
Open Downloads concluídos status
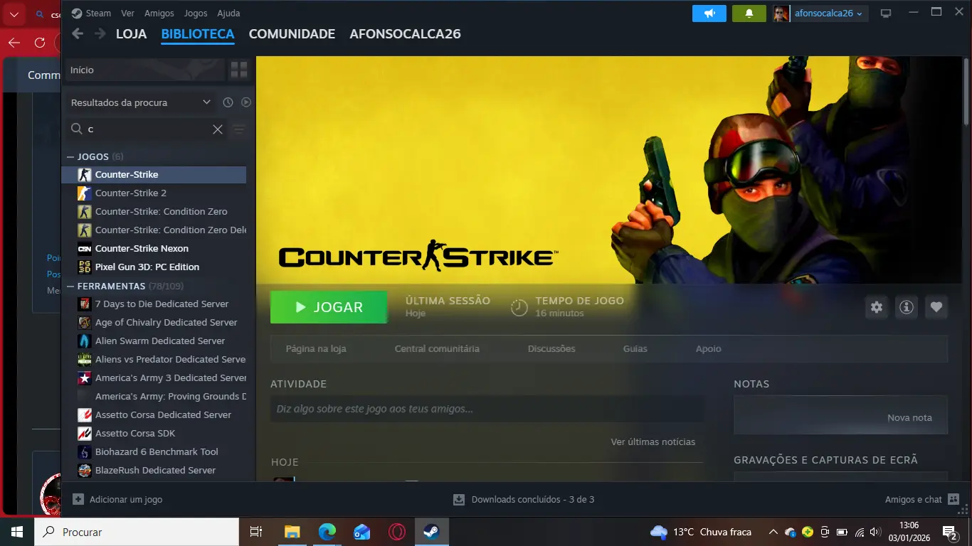(x=524, y=500)
